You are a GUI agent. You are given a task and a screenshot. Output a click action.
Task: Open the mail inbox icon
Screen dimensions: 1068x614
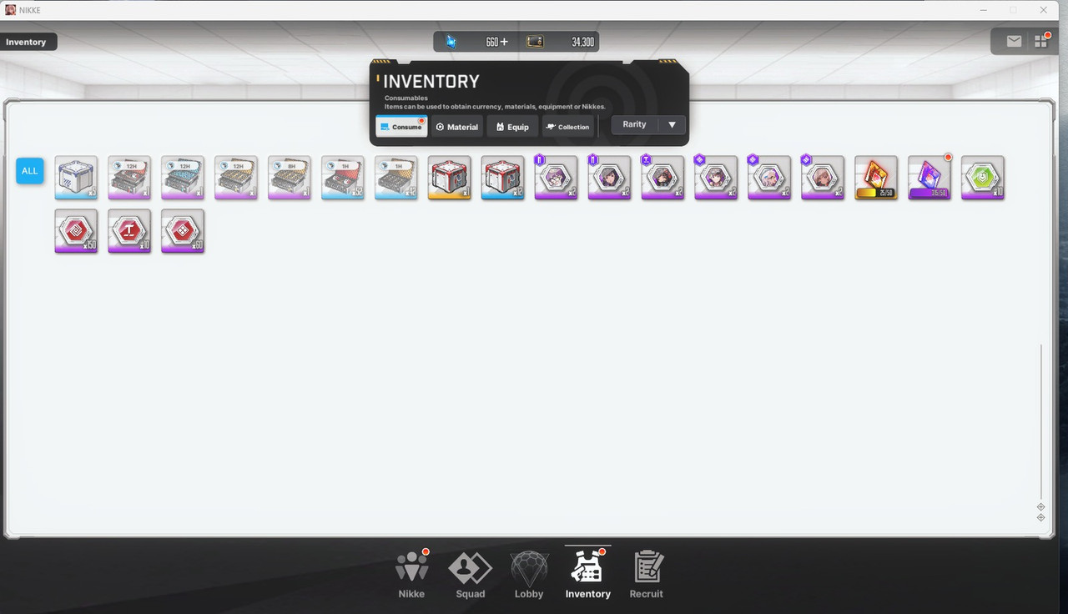(x=1014, y=41)
